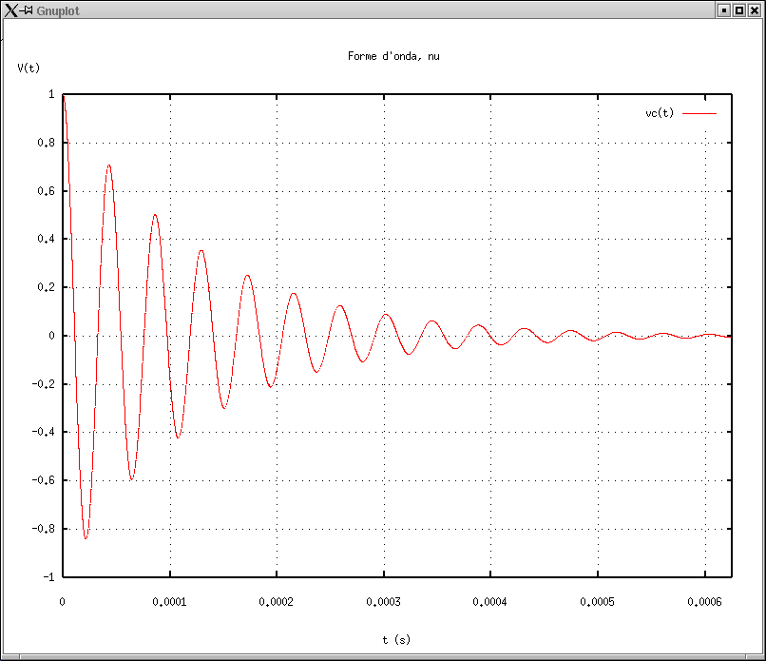
Task: Click the 0.8 y-axis tick label
Action: (46, 143)
